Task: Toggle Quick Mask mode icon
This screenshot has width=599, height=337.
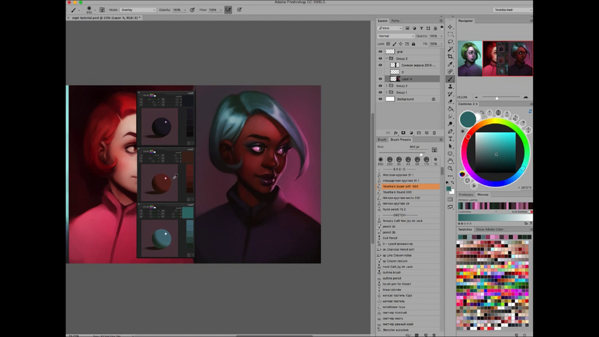Action: pos(450,199)
